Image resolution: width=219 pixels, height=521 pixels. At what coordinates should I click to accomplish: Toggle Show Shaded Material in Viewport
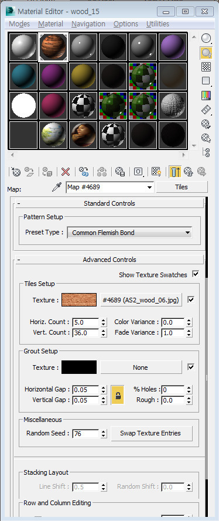[156, 172]
